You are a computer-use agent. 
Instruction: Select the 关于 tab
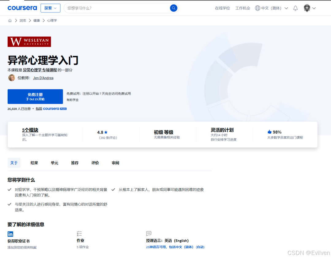click(x=14, y=163)
